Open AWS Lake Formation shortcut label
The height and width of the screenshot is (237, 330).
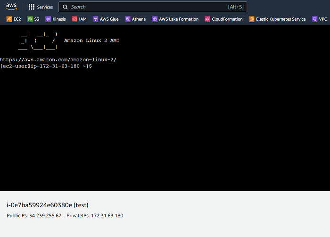(179, 19)
